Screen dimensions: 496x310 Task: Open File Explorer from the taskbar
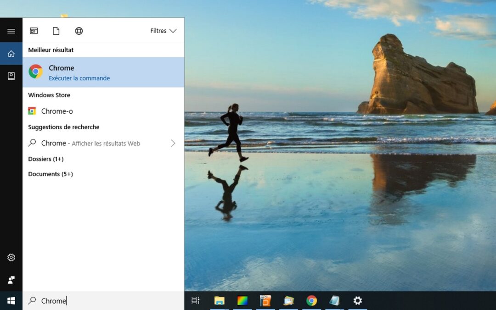(220, 301)
